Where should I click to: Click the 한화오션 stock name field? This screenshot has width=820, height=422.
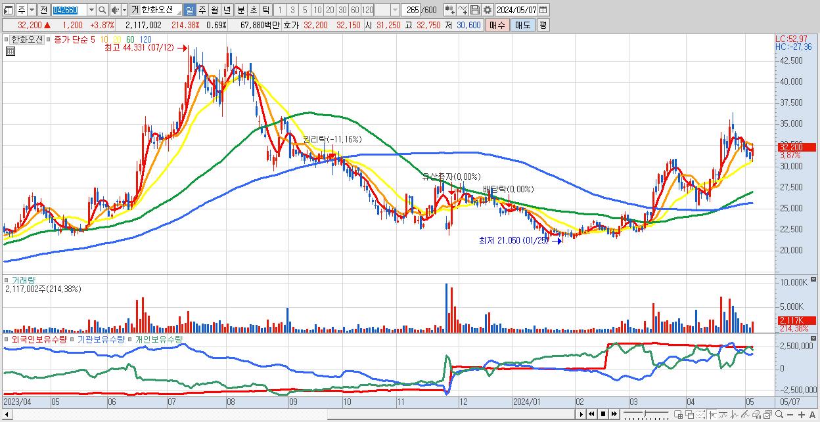[x=161, y=10]
